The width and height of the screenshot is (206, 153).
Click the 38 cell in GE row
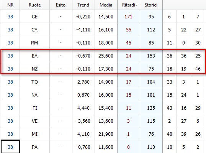point(10,17)
